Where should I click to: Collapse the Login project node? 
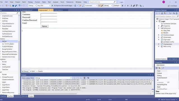[157, 21]
